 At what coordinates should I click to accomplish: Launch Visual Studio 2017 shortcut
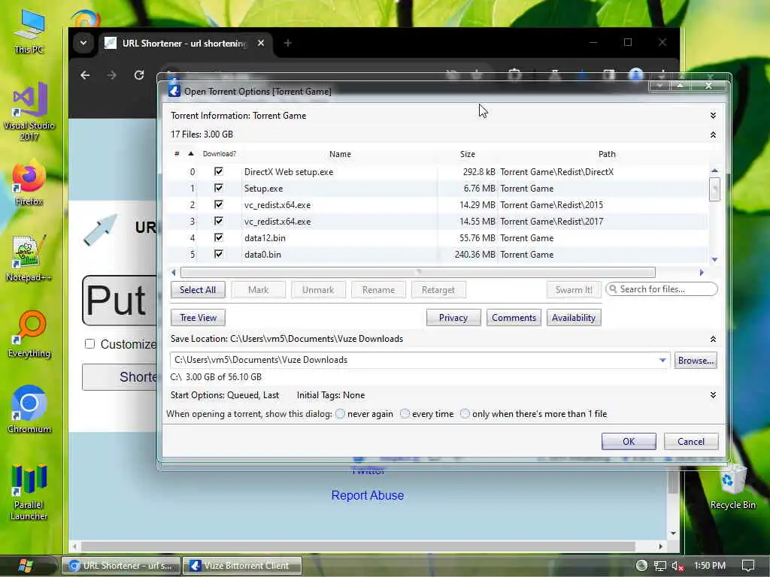pyautogui.click(x=29, y=113)
